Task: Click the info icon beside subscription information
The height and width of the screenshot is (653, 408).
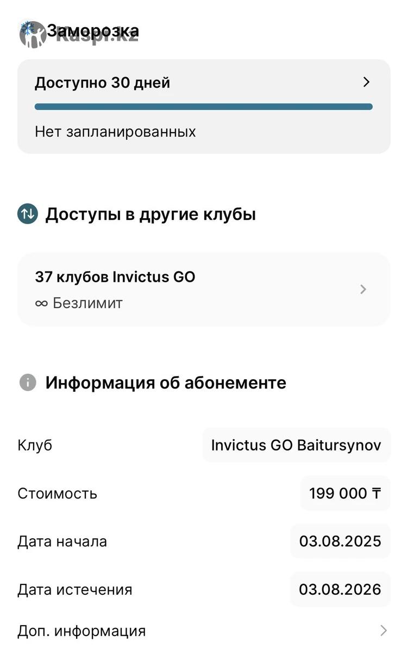Action: (x=28, y=383)
